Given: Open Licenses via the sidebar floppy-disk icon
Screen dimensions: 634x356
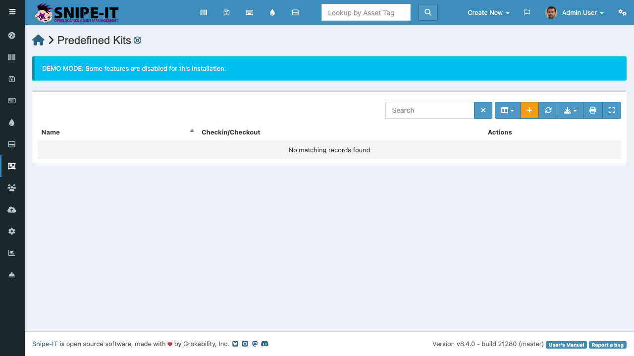Looking at the screenshot, I should tap(12, 79).
